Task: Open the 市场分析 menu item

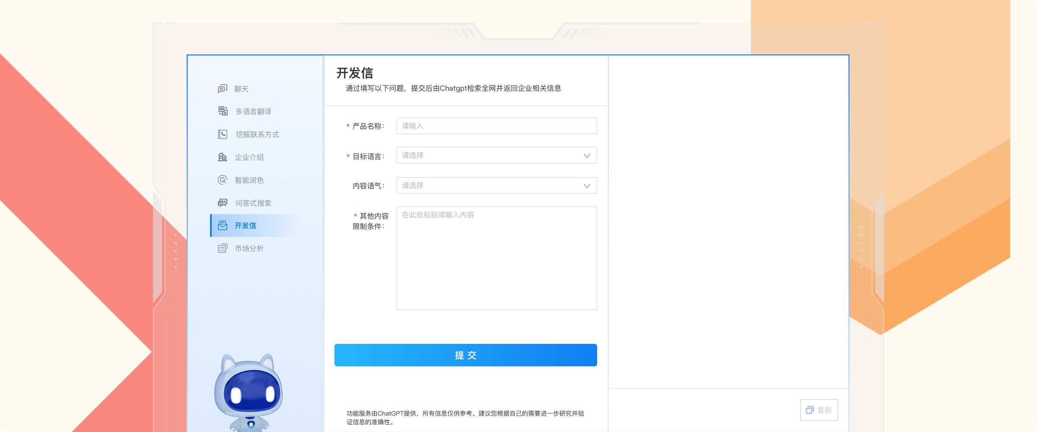Action: click(249, 248)
